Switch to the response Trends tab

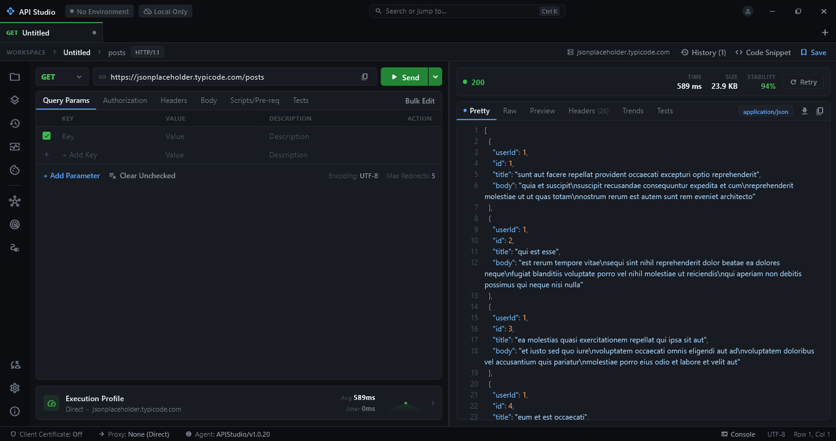(x=633, y=111)
